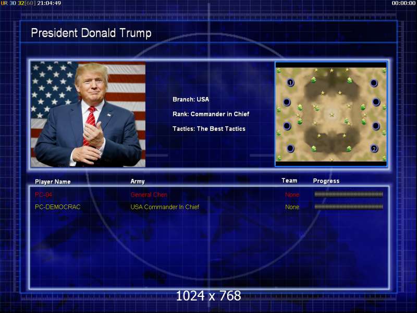Click the 'Tactics: The Best Tactics' text

click(x=209, y=129)
